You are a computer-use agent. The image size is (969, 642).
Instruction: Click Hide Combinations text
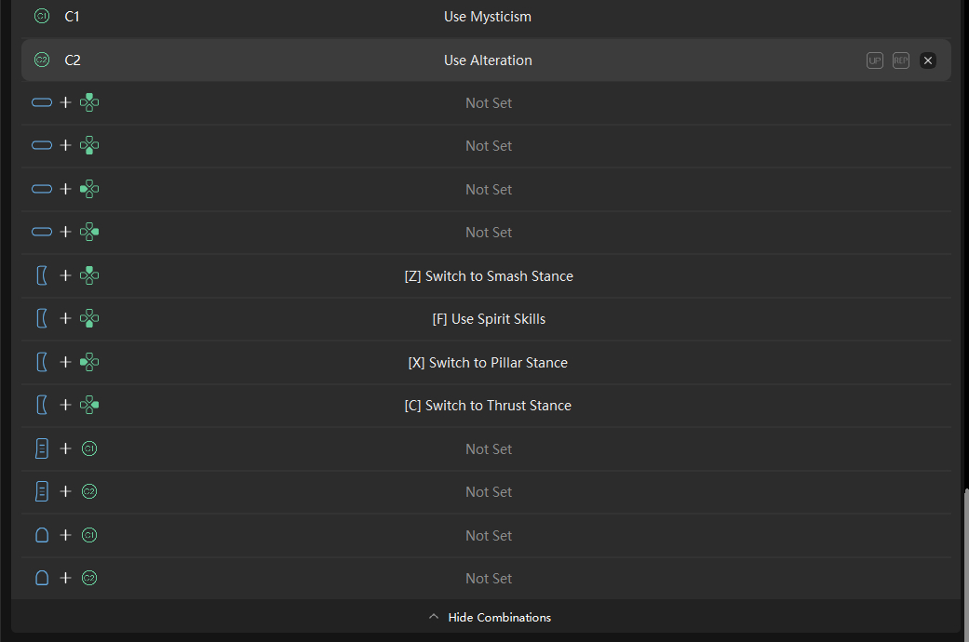(499, 617)
